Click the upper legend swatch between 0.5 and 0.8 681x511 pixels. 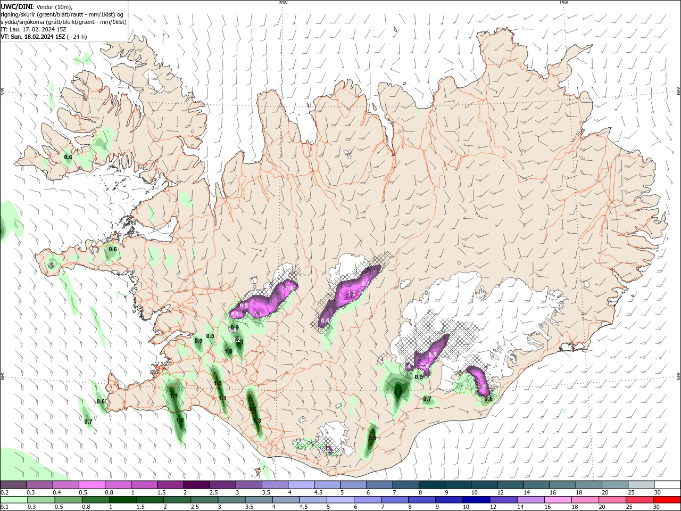coord(92,485)
